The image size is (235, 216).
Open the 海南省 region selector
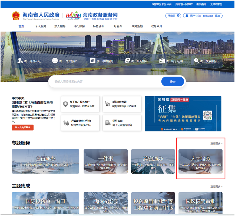[173, 16]
